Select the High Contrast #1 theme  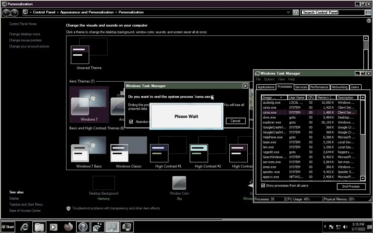(x=168, y=152)
